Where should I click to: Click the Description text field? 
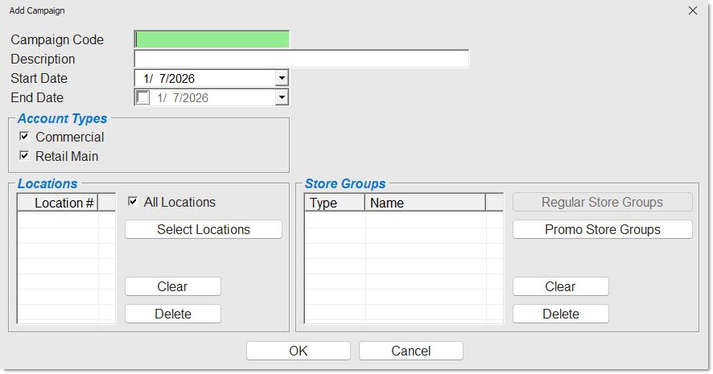click(301, 59)
